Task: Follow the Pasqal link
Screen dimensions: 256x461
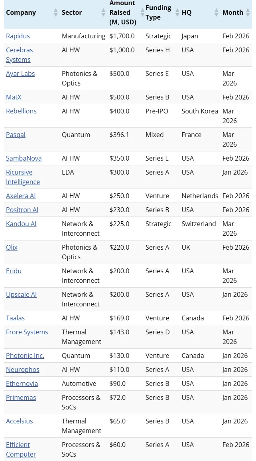Action: pos(16,135)
